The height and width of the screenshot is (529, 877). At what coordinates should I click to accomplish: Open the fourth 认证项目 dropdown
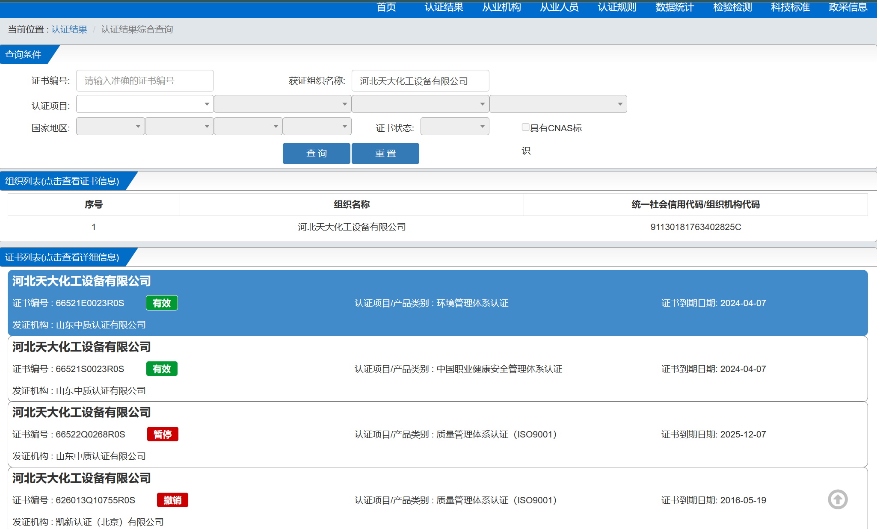coord(558,104)
